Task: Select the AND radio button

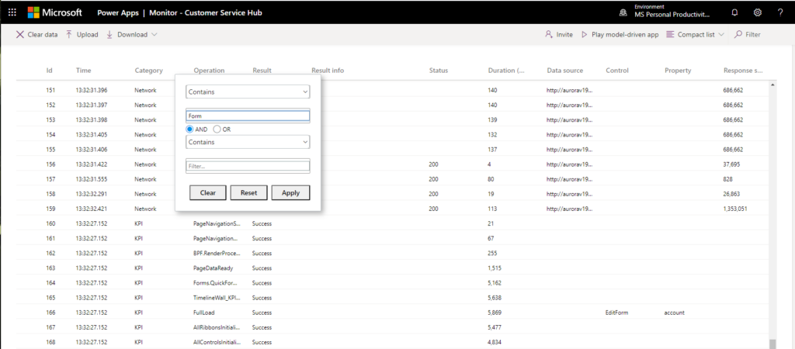Action: point(191,129)
